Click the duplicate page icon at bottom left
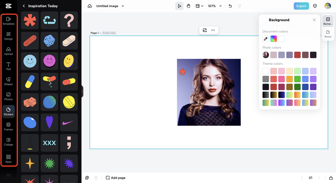The width and height of the screenshot is (336, 183). pyautogui.click(x=87, y=178)
